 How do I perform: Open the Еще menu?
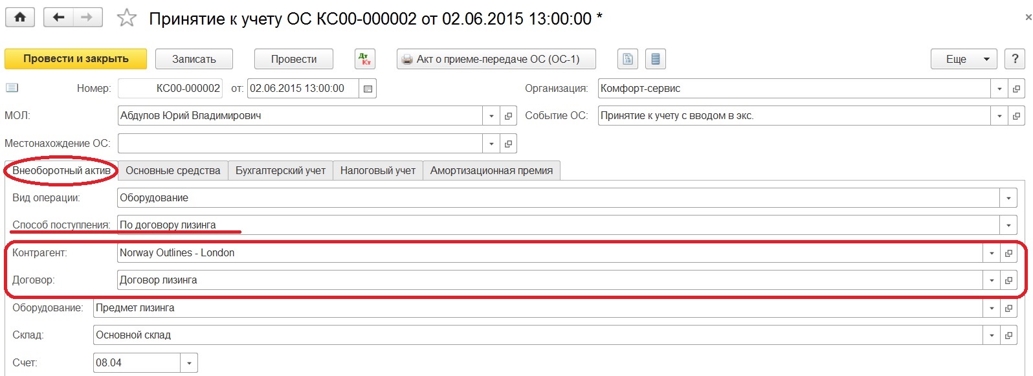[x=964, y=59]
